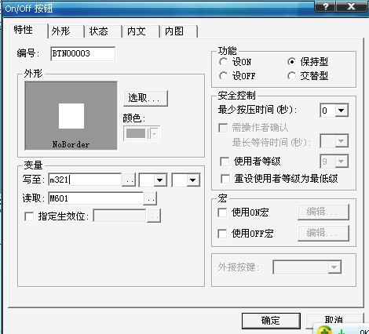Click browse button next to 读取 field
The image size is (369, 334).
tap(150, 199)
